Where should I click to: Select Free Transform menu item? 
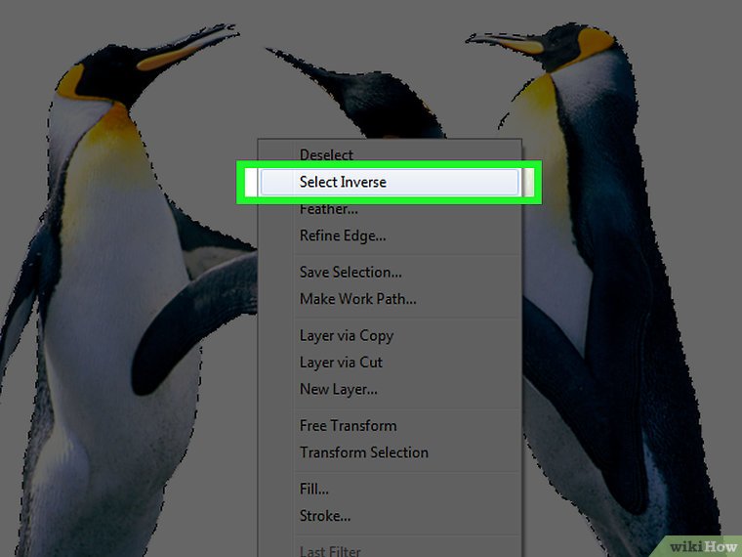pos(348,426)
